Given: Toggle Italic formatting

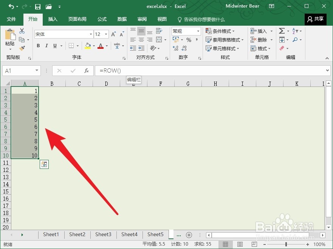Looking at the screenshot, I should (46, 46).
